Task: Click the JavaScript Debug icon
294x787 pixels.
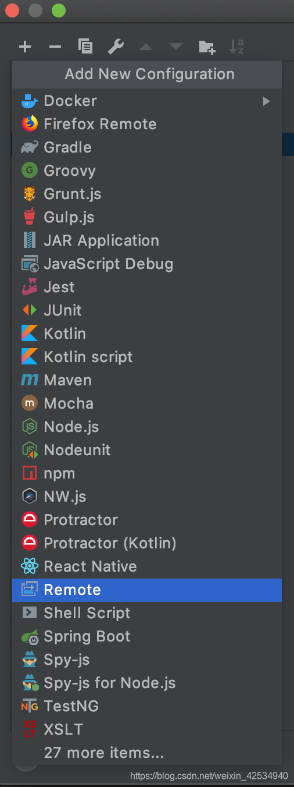Action: [x=30, y=264]
